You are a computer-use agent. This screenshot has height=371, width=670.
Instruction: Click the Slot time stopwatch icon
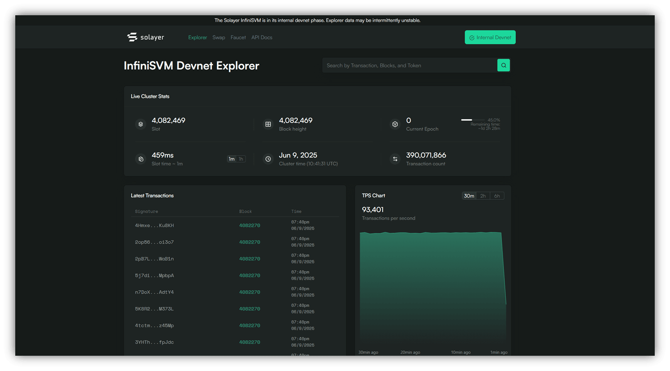point(141,159)
